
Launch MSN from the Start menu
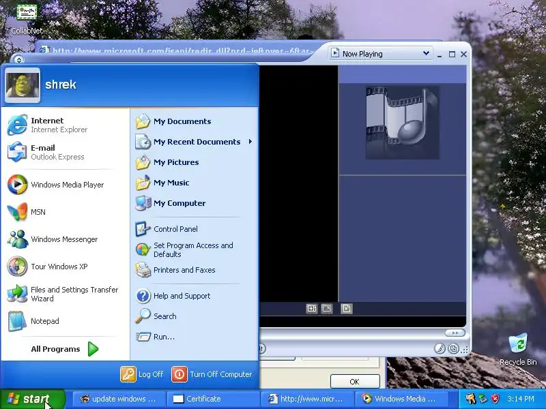coord(65,212)
